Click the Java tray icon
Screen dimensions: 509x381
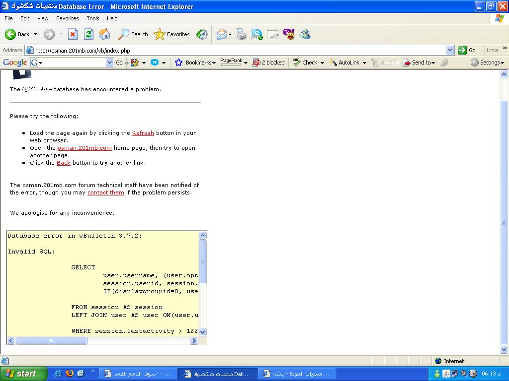point(446,374)
